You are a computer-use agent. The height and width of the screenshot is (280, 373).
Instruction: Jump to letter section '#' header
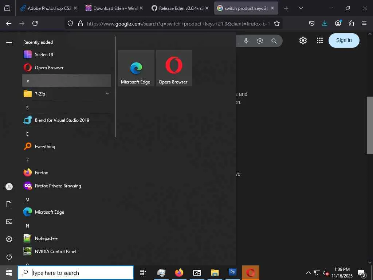tap(67, 81)
